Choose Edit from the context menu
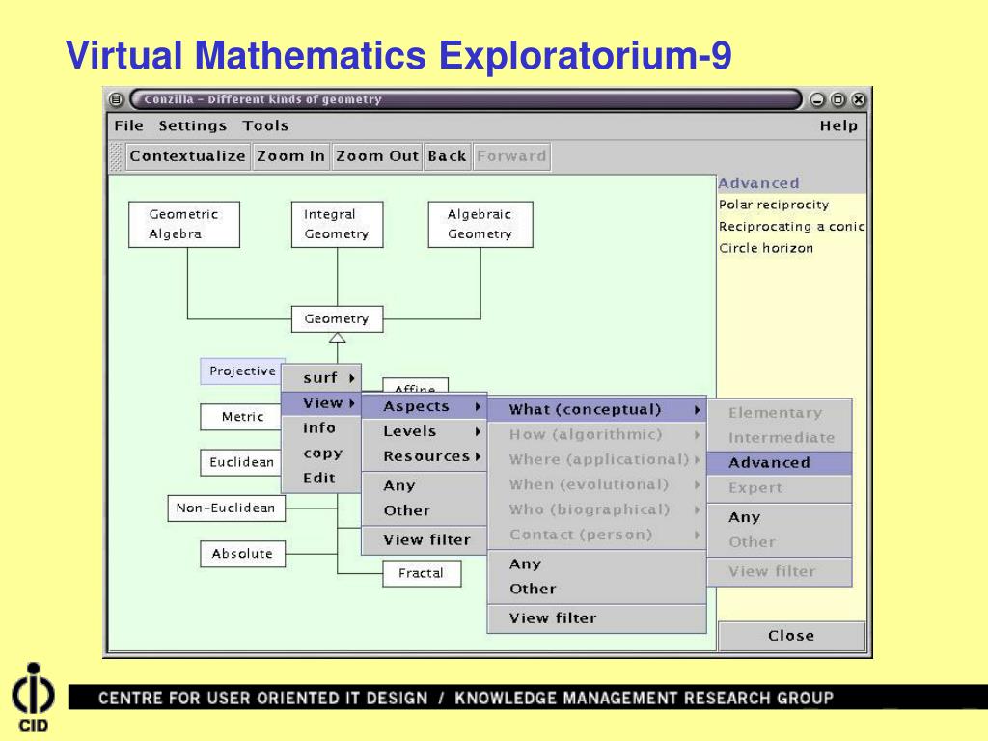Viewport: 988px width, 741px height. [x=321, y=479]
